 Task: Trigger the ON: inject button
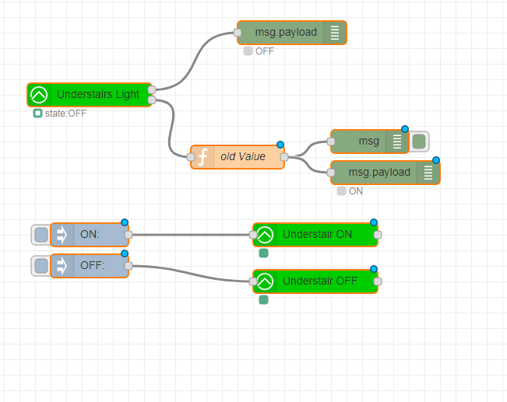pyautogui.click(x=41, y=235)
